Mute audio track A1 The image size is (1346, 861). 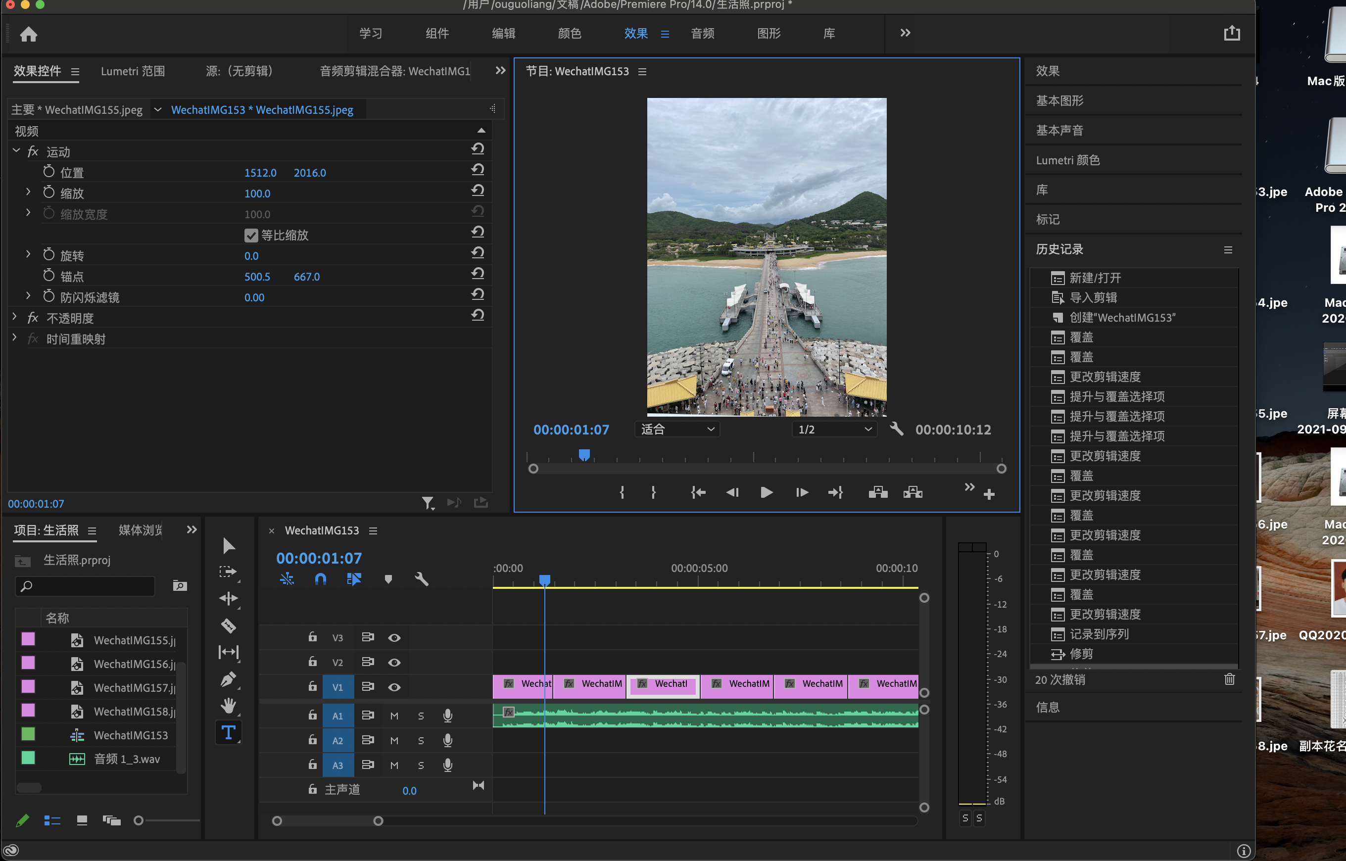pyautogui.click(x=394, y=716)
